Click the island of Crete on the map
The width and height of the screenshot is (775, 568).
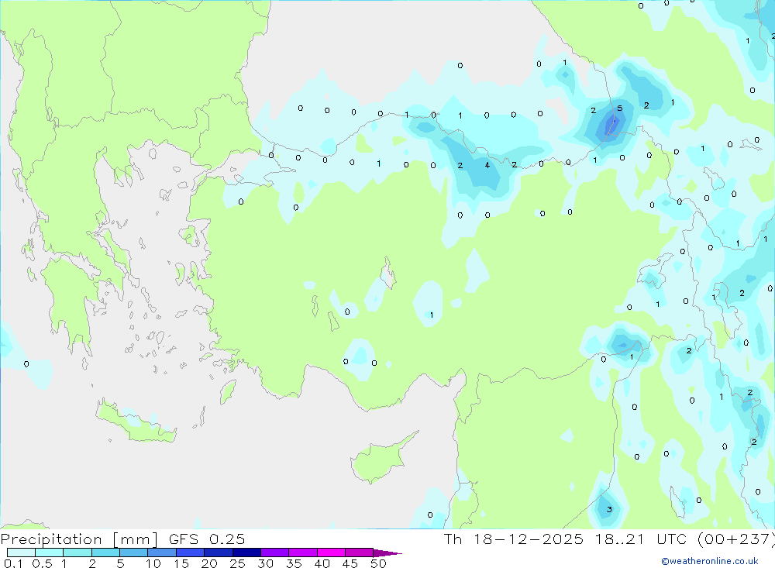click(x=136, y=422)
